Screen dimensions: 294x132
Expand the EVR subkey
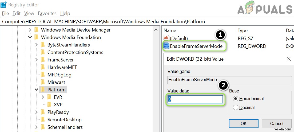point(43,97)
